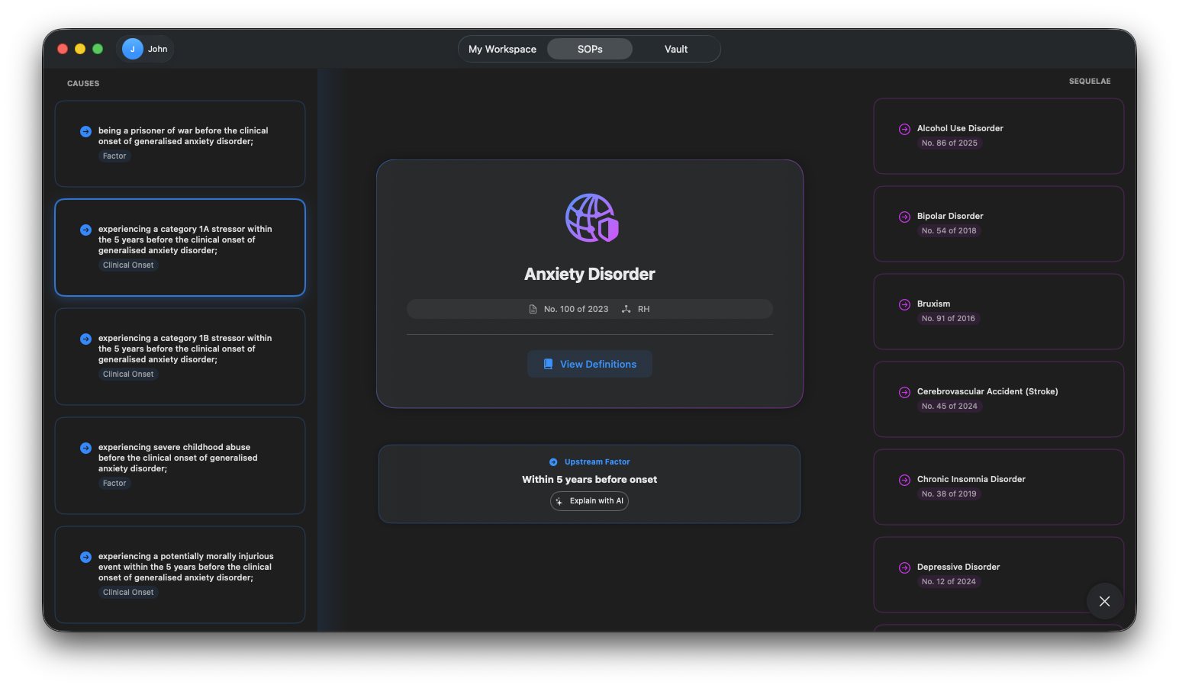This screenshot has width=1179, height=688.
Task: Select the category 1B stressor cause card
Action: click(180, 356)
